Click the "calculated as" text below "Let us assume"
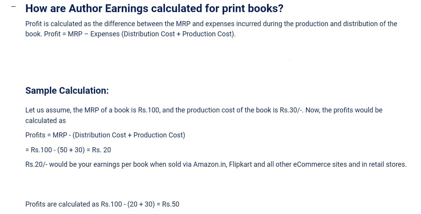 pos(45,121)
